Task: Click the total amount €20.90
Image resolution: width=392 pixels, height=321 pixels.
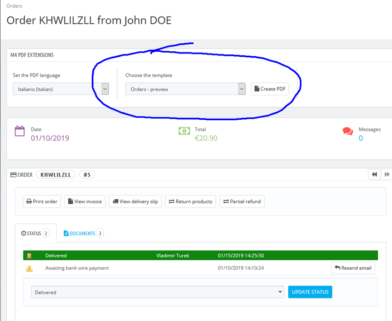Action: point(206,138)
